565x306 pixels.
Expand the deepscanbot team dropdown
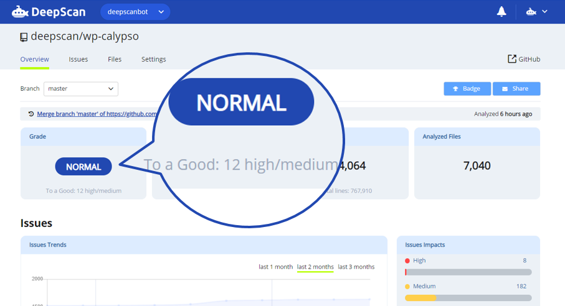point(135,12)
